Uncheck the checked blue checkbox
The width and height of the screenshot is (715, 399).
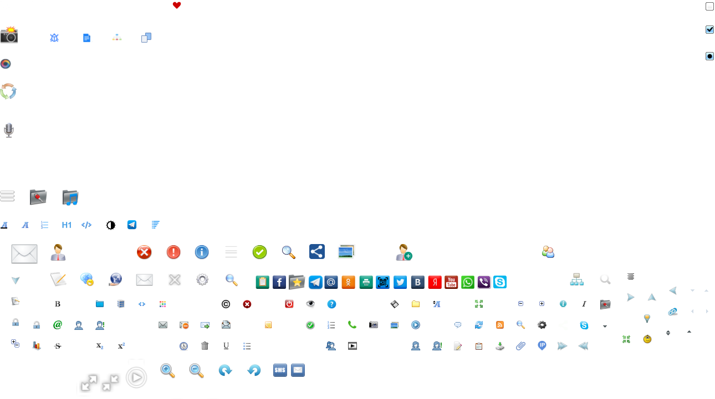(709, 29)
